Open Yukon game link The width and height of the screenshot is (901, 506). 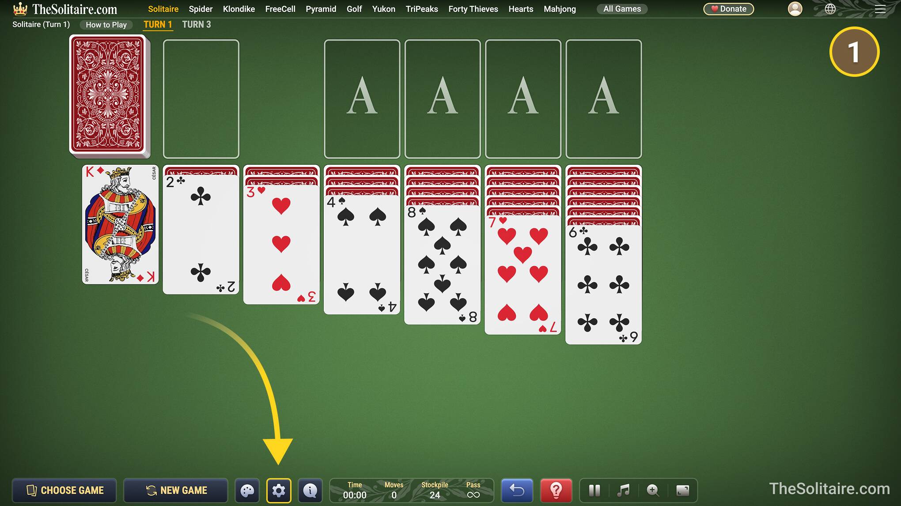384,9
